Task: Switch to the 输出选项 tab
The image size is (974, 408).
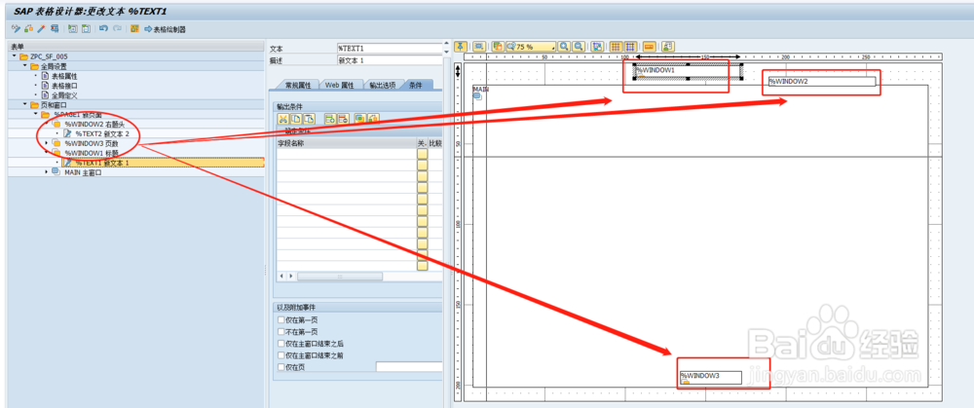Action: point(383,85)
